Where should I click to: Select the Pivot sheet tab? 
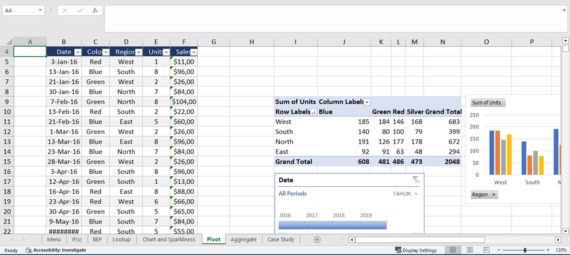[x=214, y=240]
